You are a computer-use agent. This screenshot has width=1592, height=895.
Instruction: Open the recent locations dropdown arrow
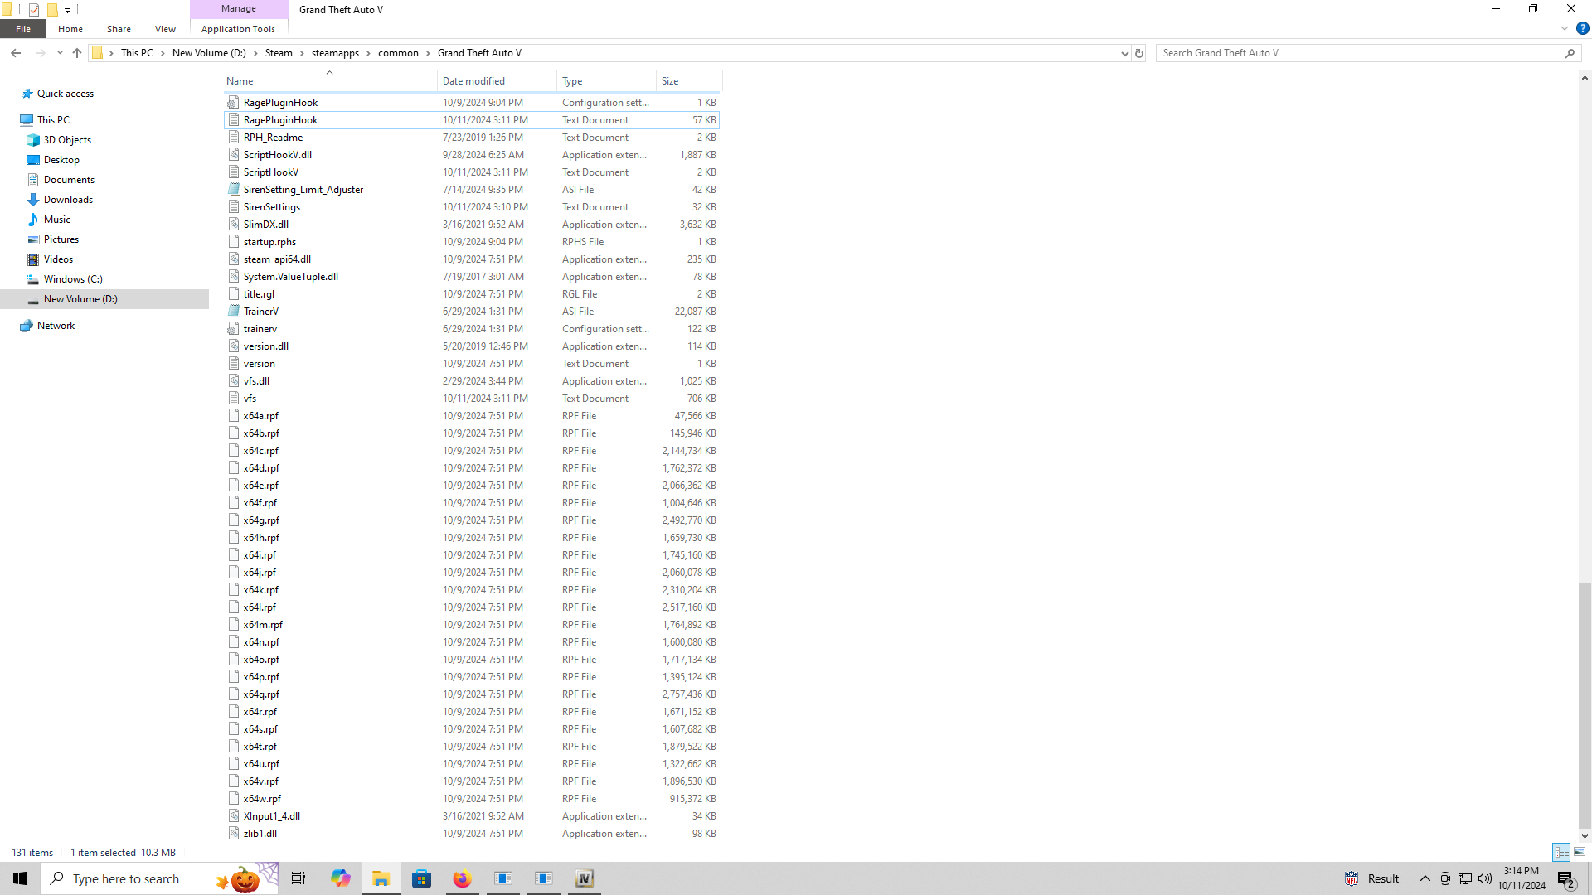click(60, 53)
